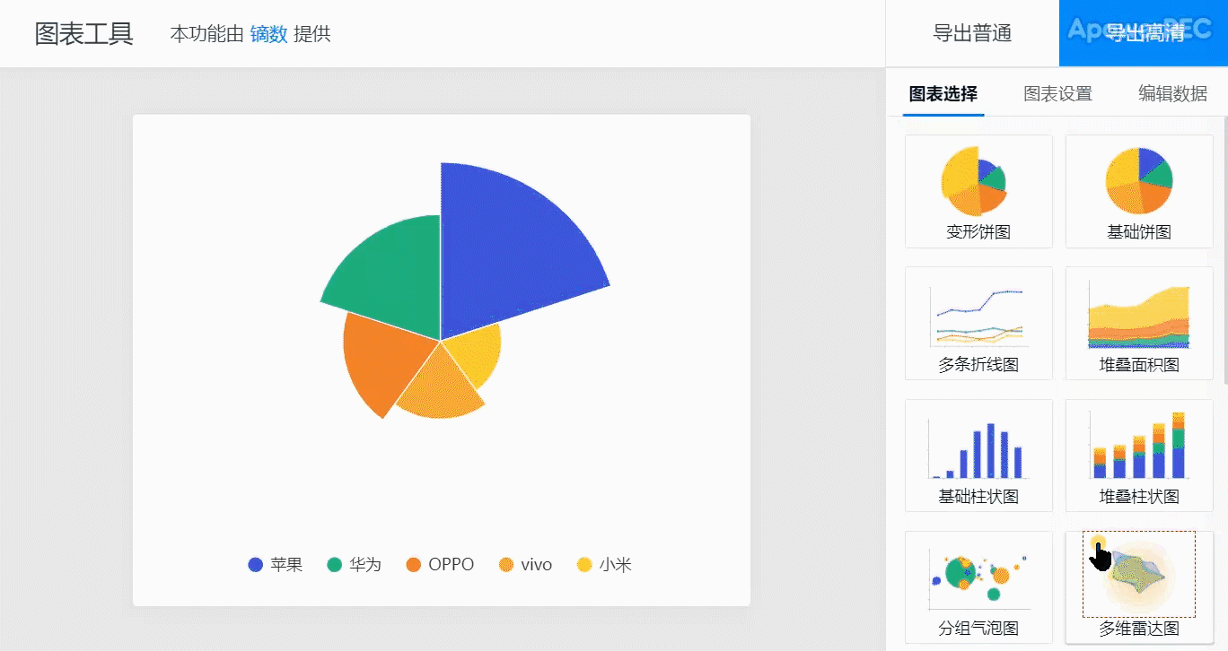
Task: Hide the 小米 series via legend
Action: click(x=604, y=565)
